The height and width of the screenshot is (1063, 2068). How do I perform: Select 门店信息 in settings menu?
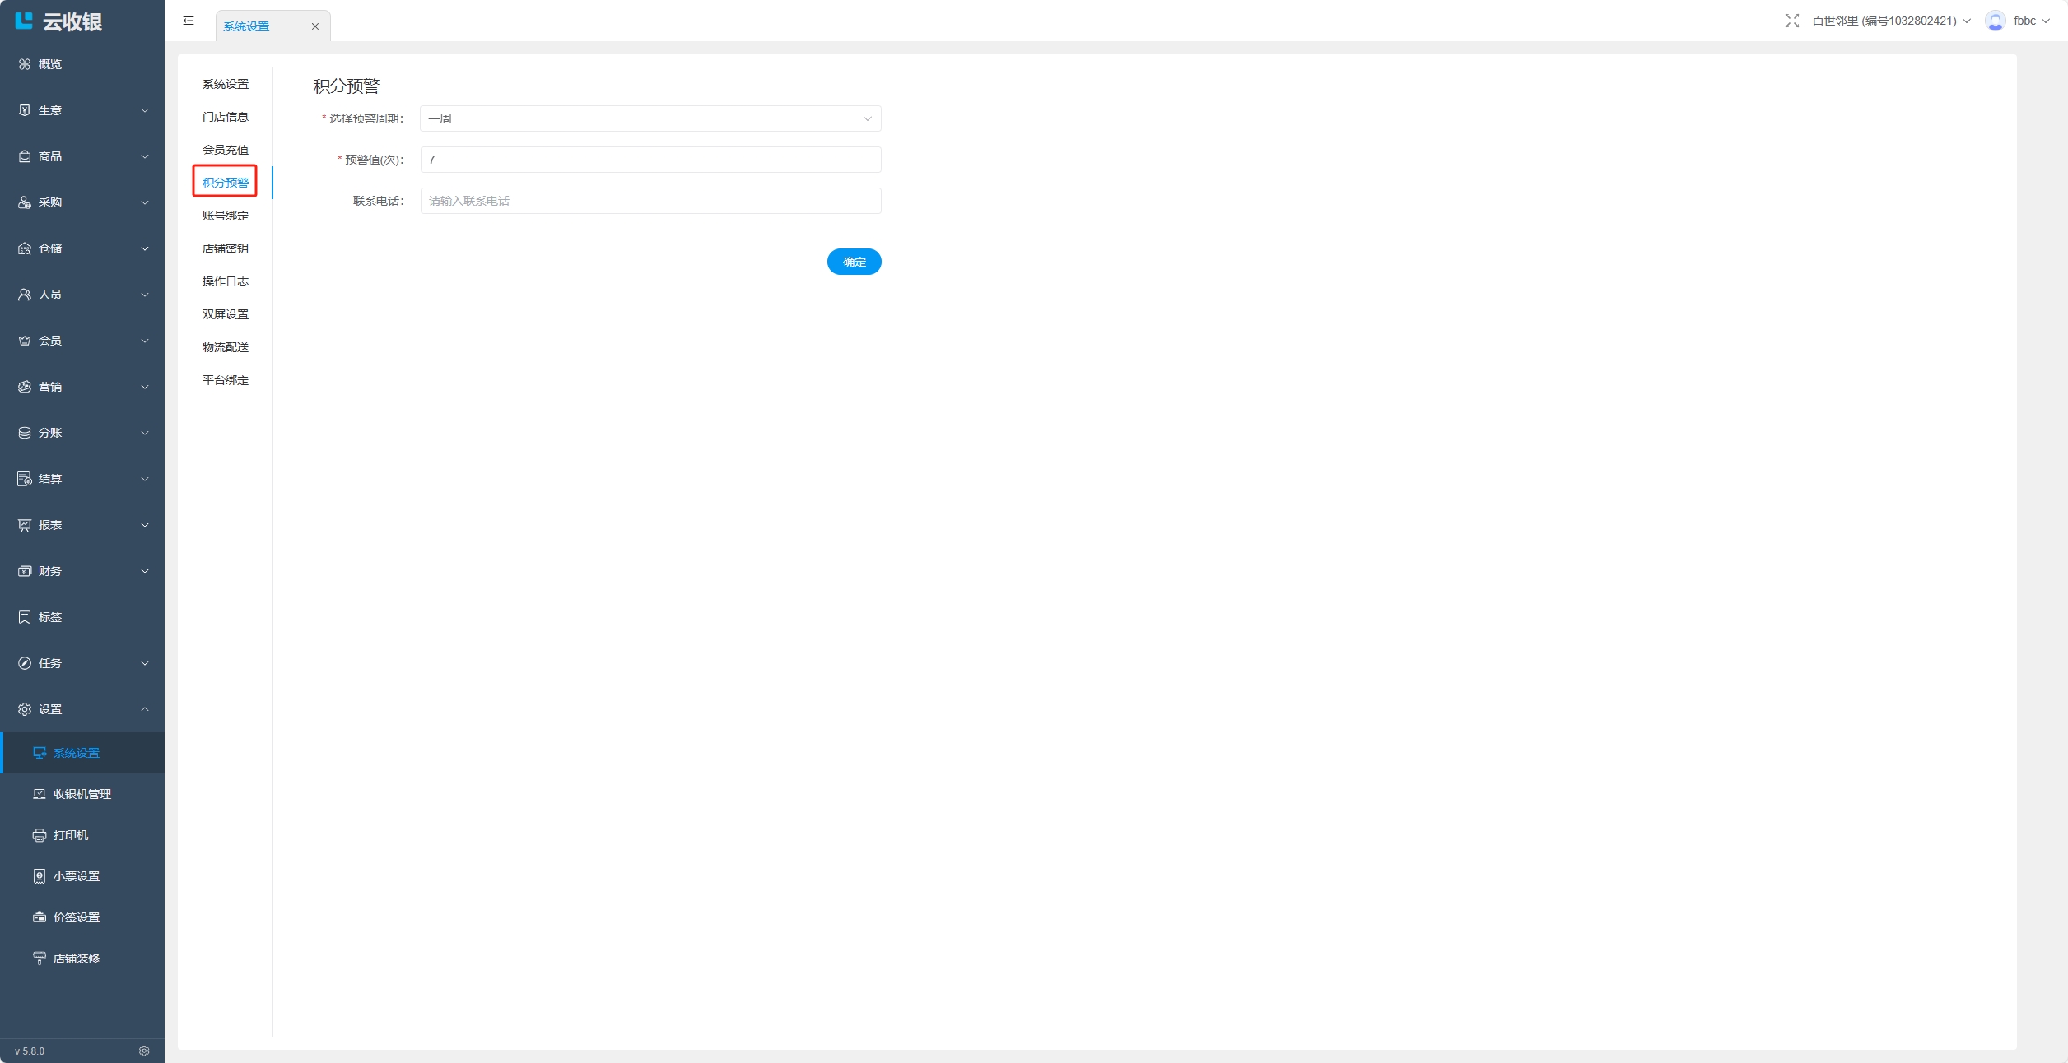[x=226, y=117]
